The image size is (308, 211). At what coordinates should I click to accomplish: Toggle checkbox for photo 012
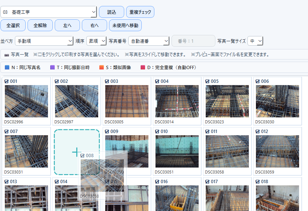point(257,132)
